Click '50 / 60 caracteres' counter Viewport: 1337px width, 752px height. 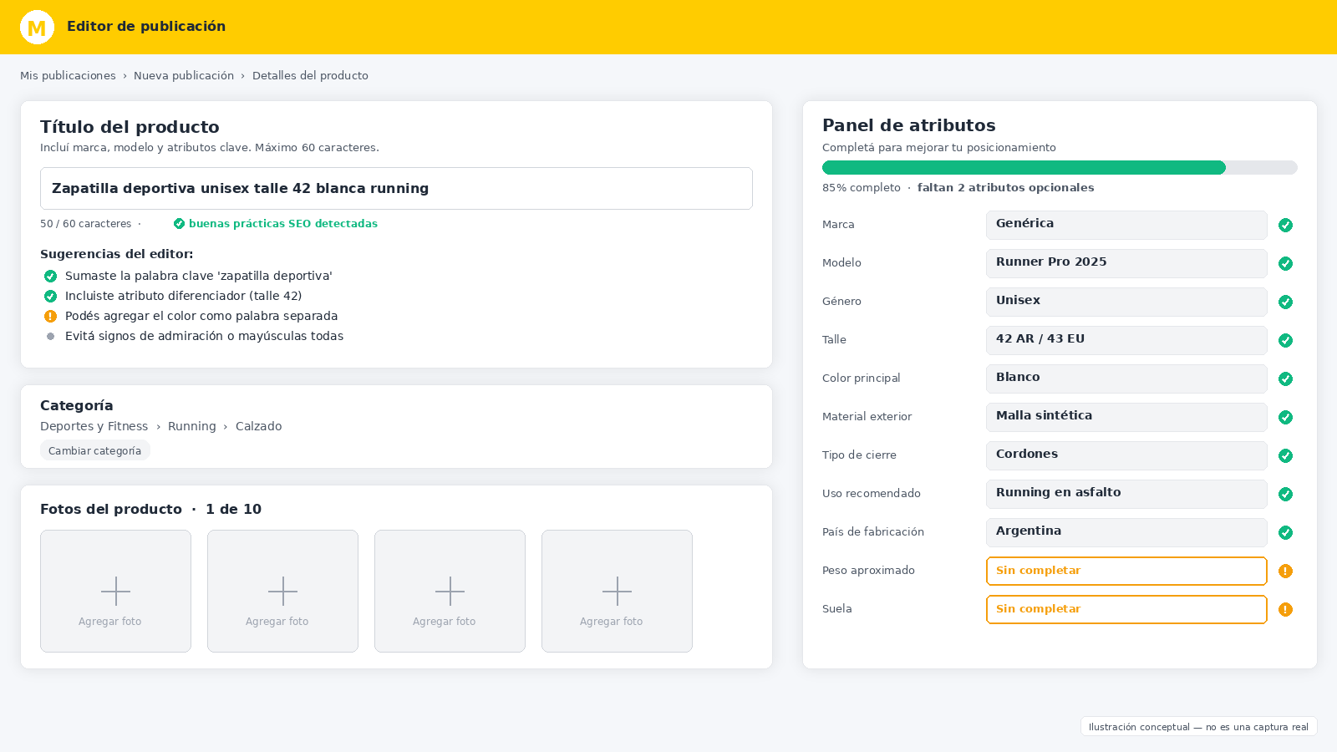[x=86, y=224]
